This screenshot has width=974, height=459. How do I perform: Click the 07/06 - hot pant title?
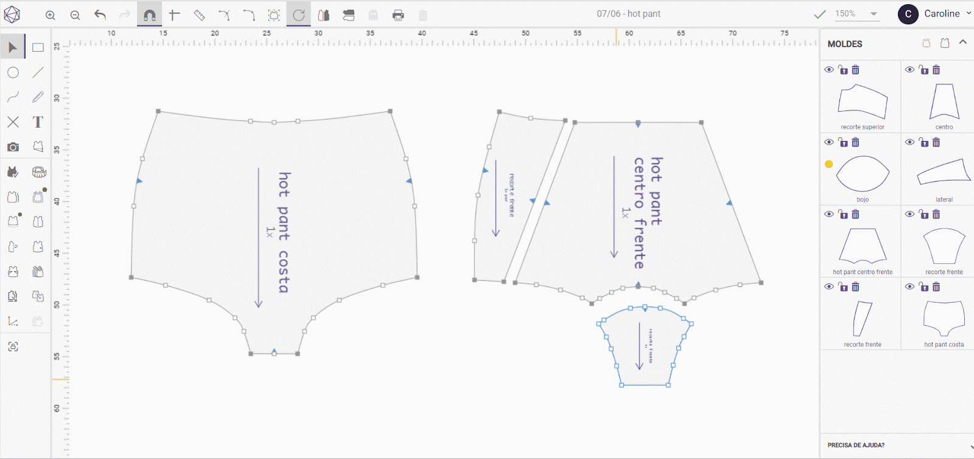(x=628, y=14)
